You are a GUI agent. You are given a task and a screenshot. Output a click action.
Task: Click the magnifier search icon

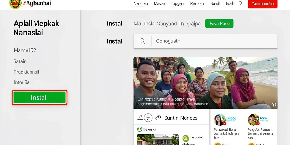pos(142,41)
